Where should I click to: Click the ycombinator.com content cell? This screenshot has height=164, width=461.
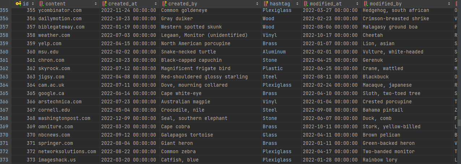tap(68, 10)
